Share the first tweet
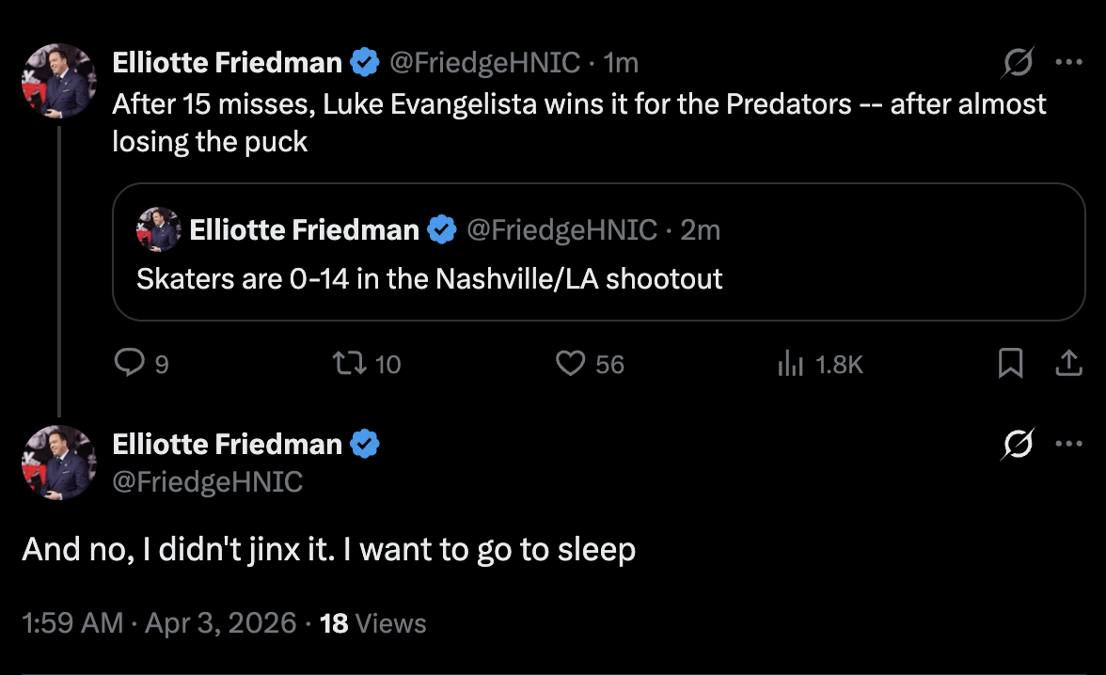This screenshot has width=1106, height=675. [x=1069, y=363]
